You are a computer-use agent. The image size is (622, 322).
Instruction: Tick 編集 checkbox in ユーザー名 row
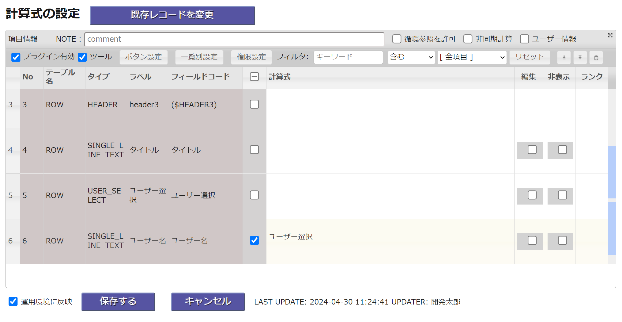[532, 240]
